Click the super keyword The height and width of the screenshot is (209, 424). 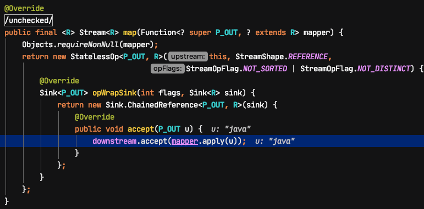[x=200, y=32]
